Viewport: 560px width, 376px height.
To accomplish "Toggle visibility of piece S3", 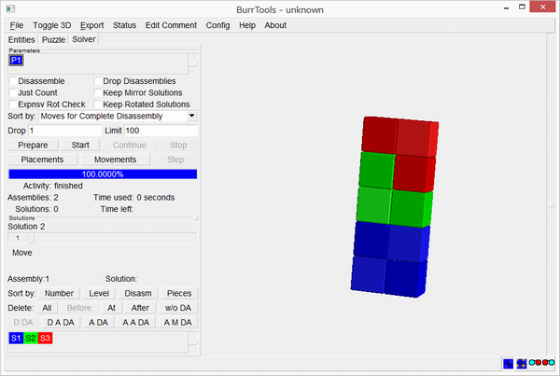I will click(x=46, y=338).
